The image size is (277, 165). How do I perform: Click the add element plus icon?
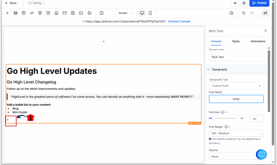(7, 13)
